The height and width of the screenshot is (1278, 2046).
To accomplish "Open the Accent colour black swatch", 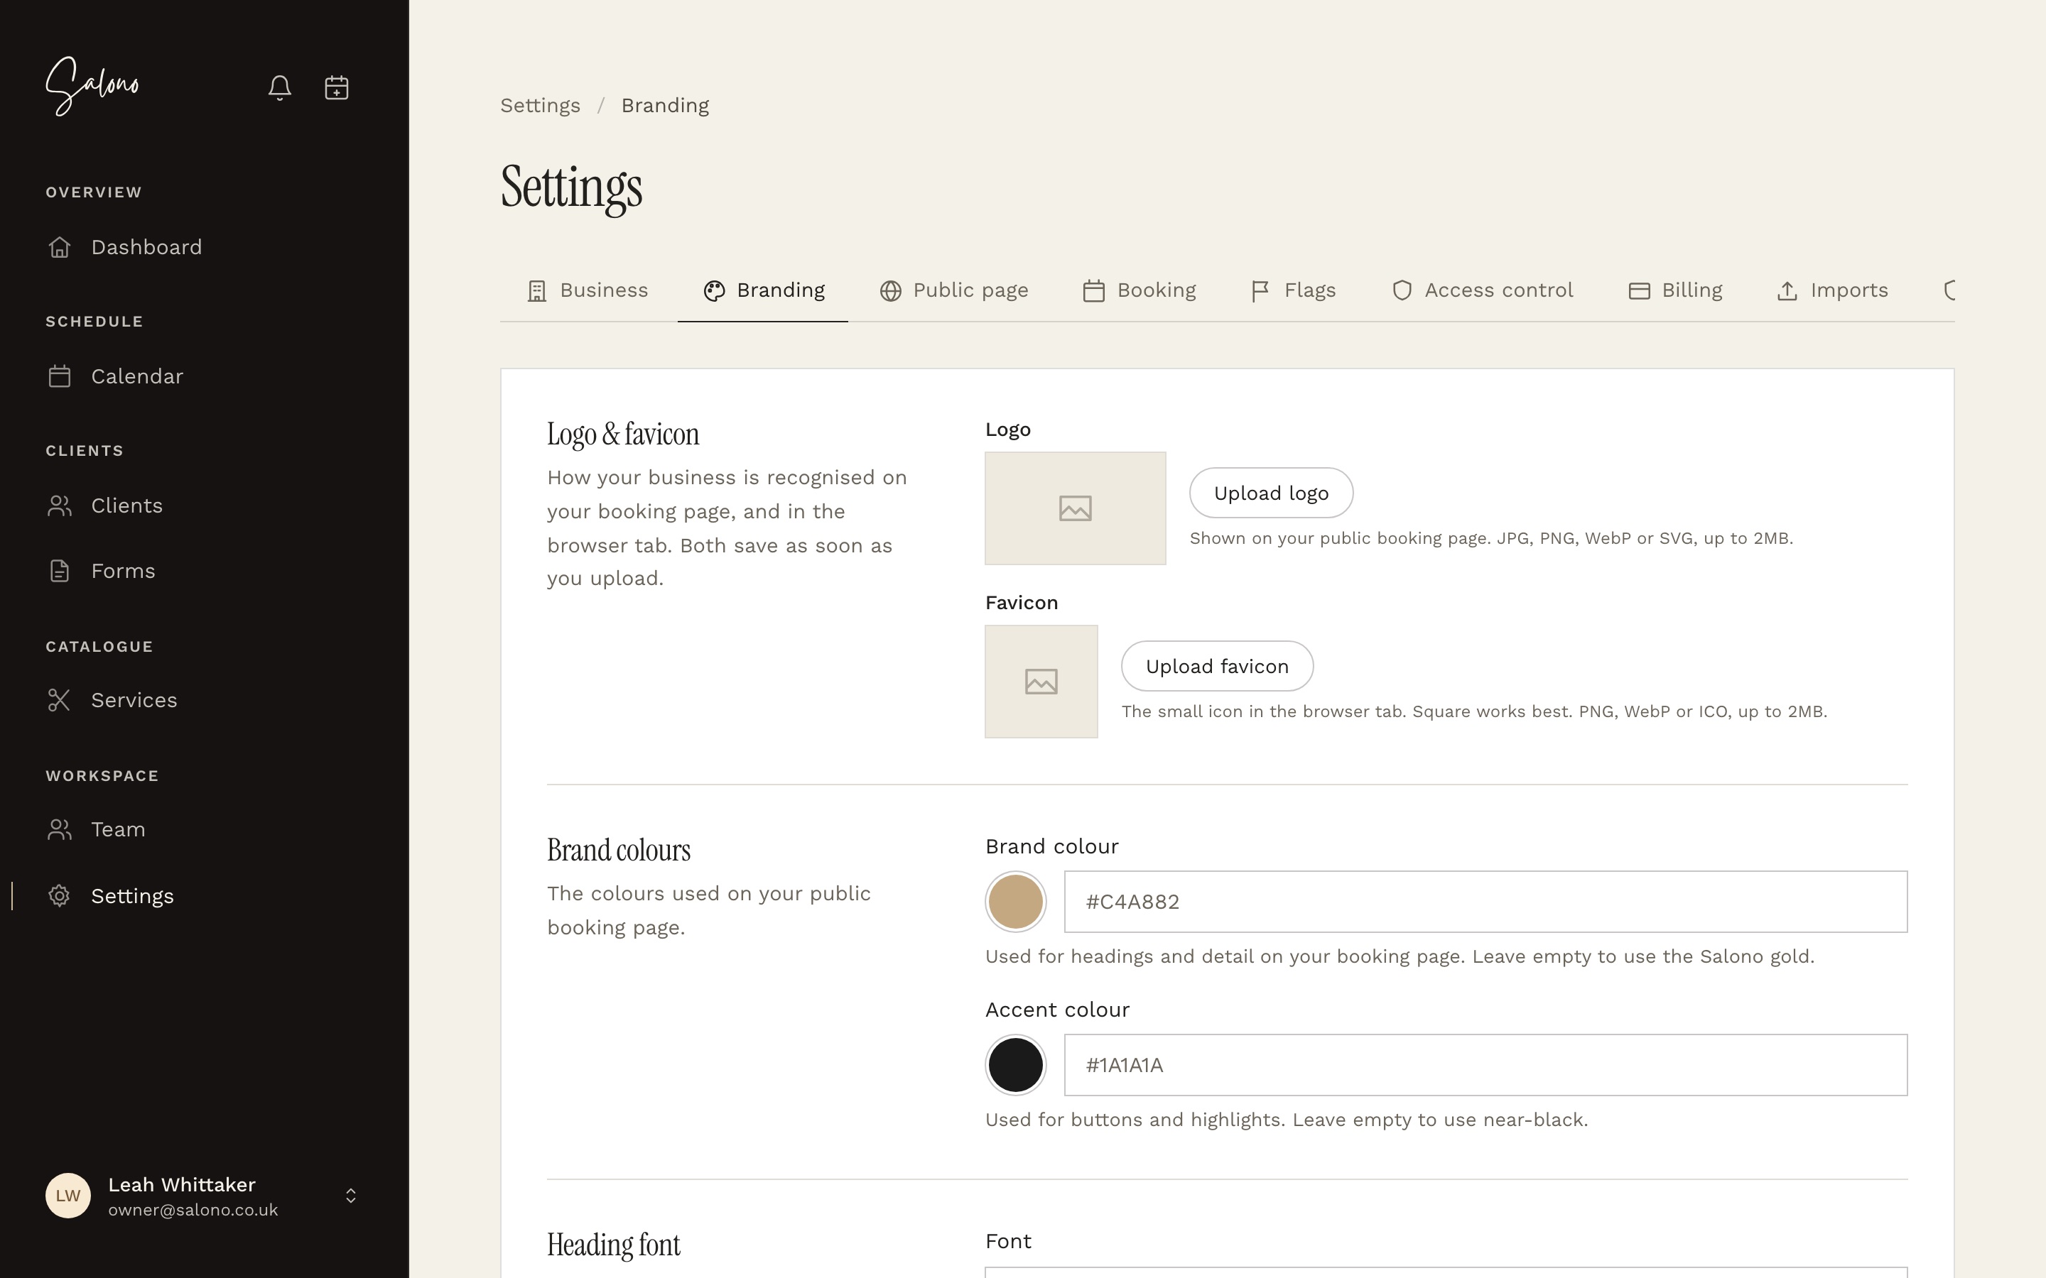I will pyautogui.click(x=1015, y=1065).
